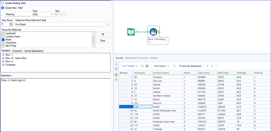Select the Croydon location cell

coord(167,77)
